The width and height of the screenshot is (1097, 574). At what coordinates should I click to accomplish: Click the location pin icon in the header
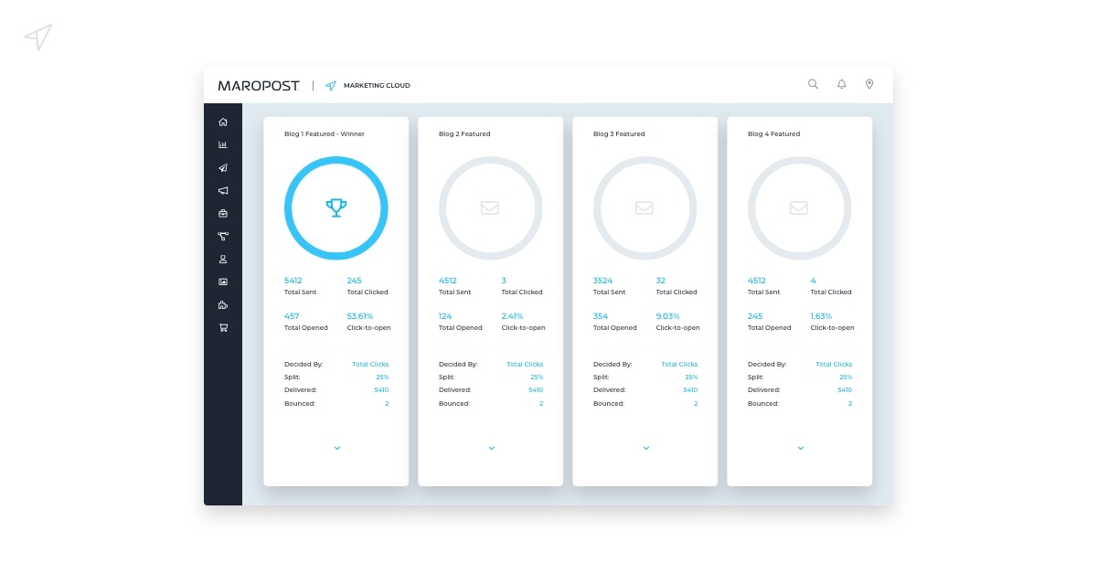point(869,84)
